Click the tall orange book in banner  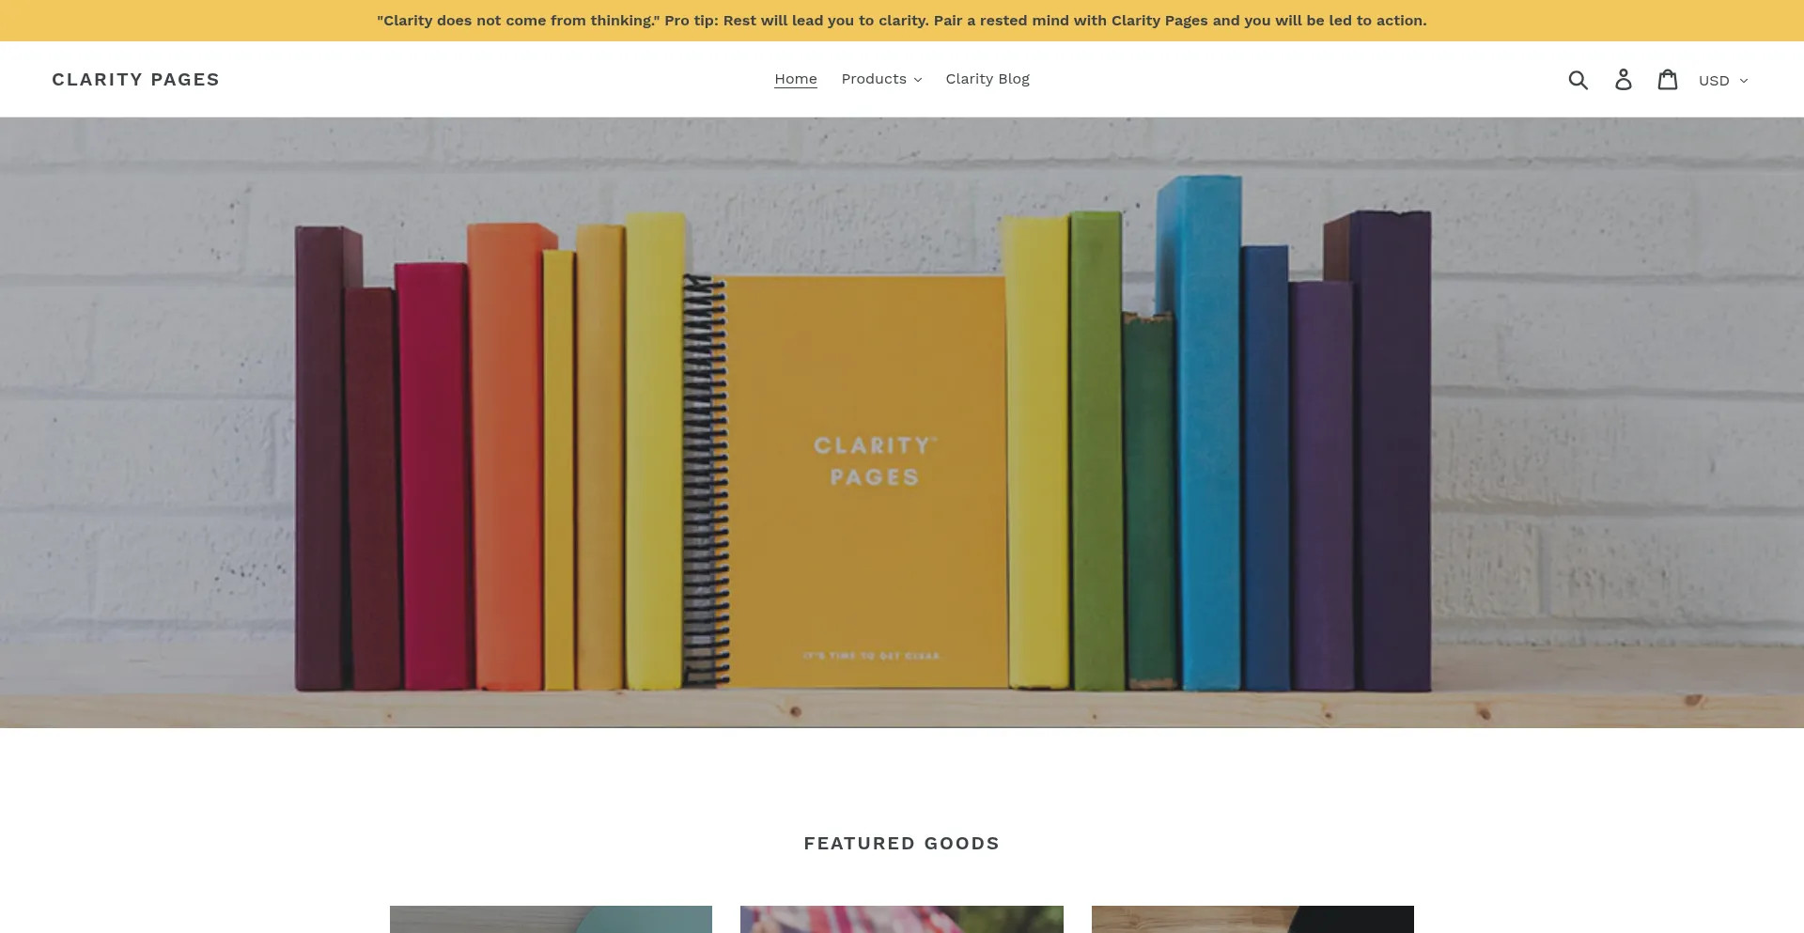click(507, 457)
